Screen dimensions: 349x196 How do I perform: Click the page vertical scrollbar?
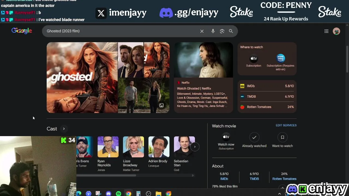click(x=347, y=59)
